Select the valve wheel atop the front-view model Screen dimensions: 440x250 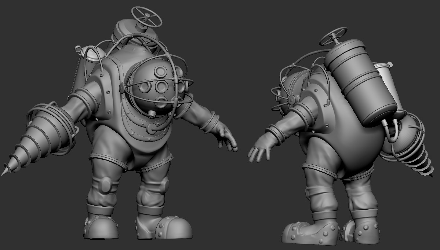pyautogui.click(x=146, y=17)
